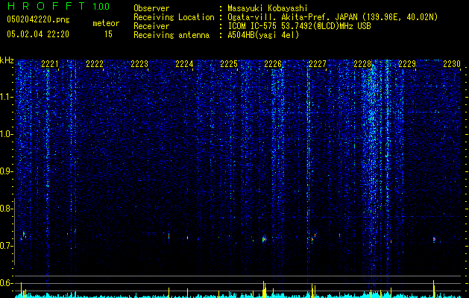Click the 0.6 frequency axis label
Screen dimensions: 469x298
(x=7, y=283)
